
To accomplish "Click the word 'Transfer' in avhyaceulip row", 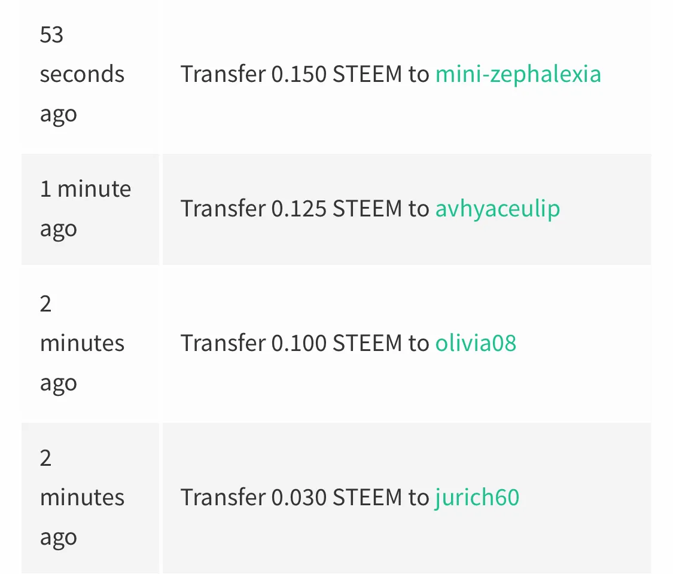I will 223,209.
